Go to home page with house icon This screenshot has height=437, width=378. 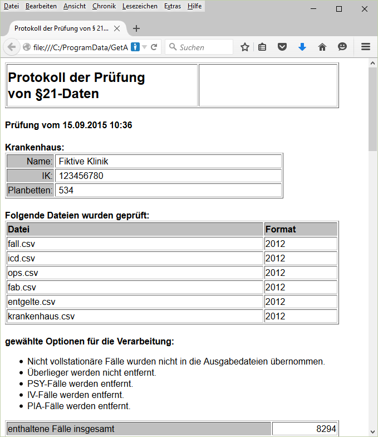322,47
